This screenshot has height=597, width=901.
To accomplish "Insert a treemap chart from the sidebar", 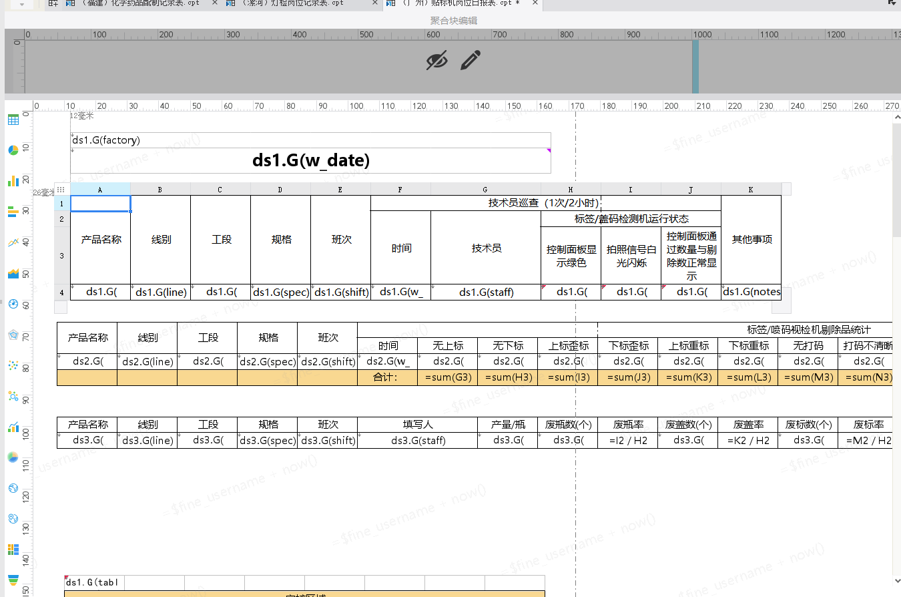I will 13,550.
